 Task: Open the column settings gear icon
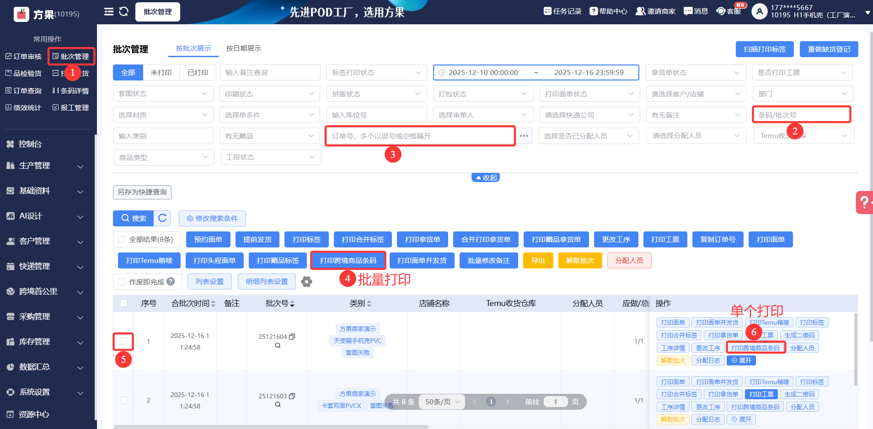(x=307, y=282)
